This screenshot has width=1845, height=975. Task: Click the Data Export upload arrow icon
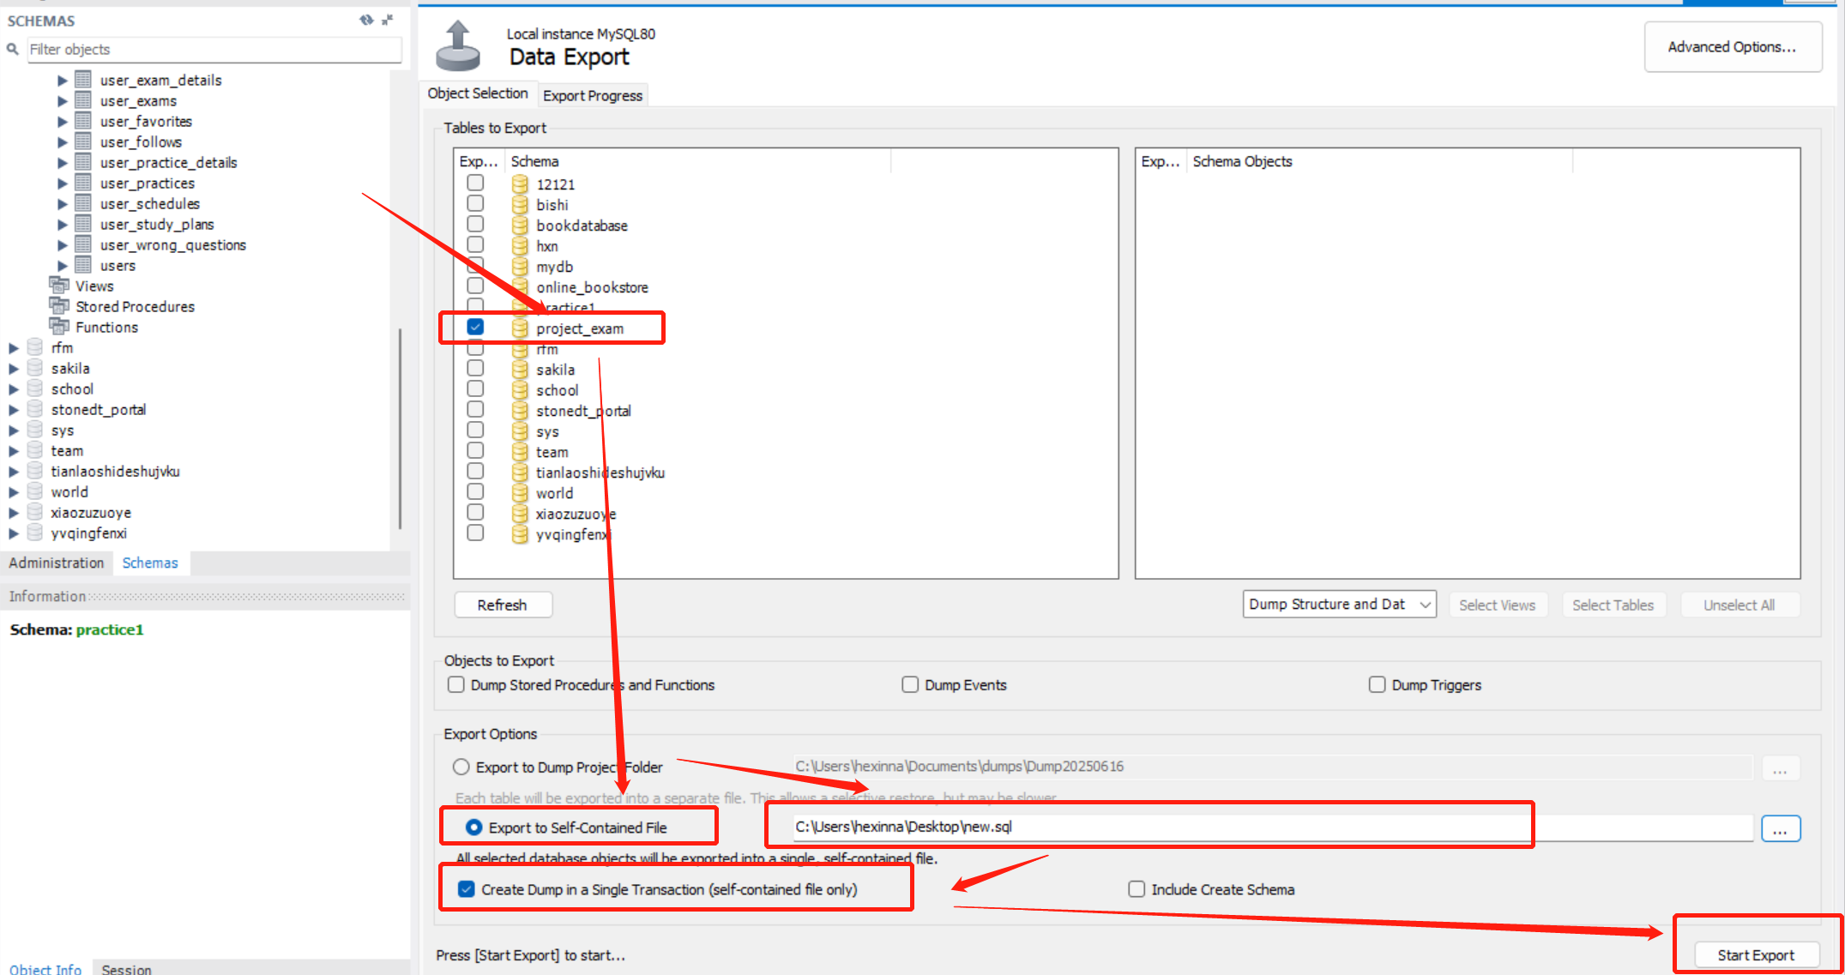(457, 43)
